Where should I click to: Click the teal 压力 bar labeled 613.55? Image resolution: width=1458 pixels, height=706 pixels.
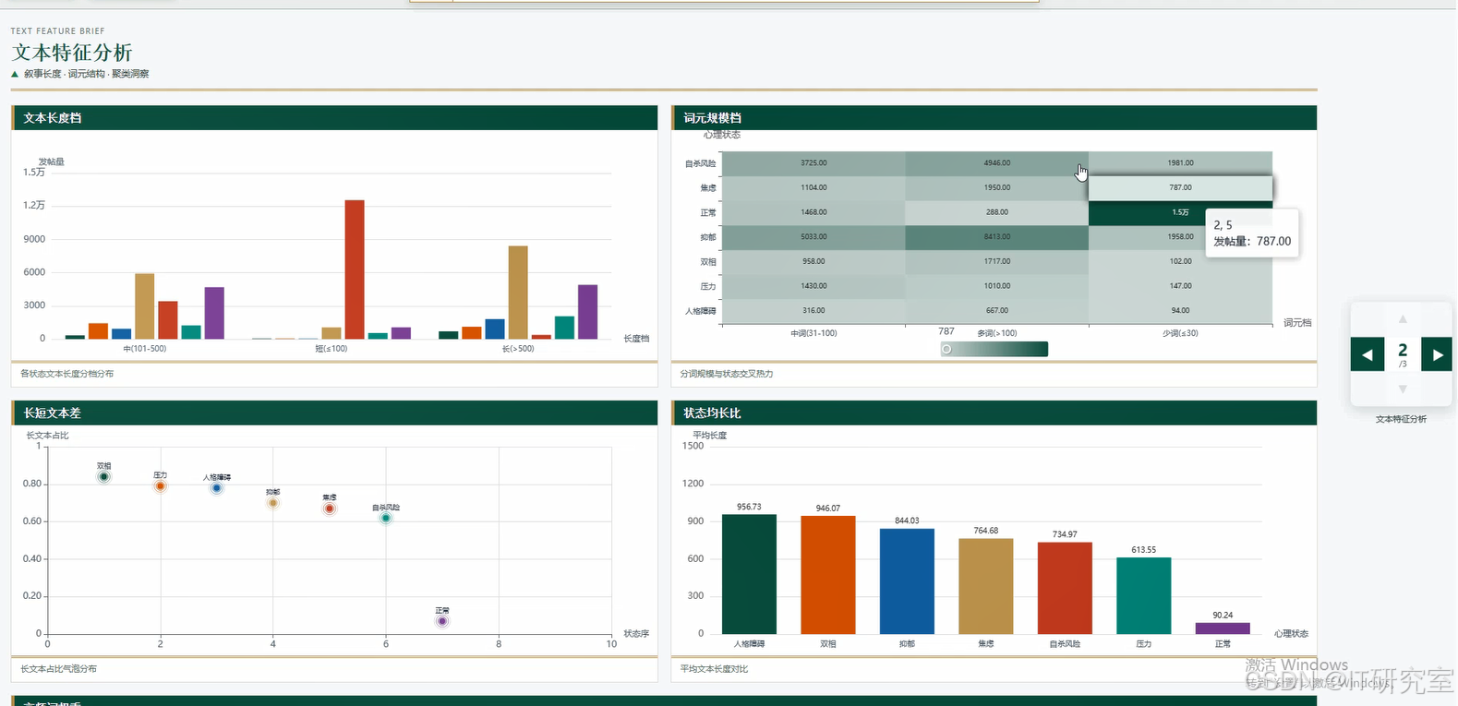point(1144,595)
